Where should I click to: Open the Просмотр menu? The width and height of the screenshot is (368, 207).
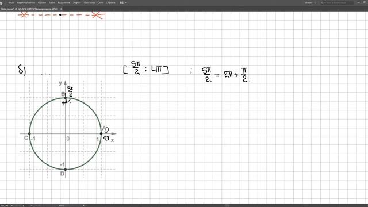pyautogui.click(x=90, y=3)
